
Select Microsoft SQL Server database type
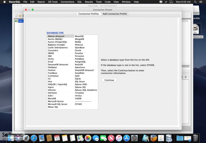tap(61, 104)
